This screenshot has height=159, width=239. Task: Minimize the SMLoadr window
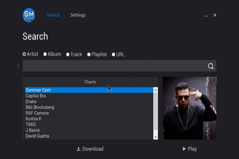point(206,16)
